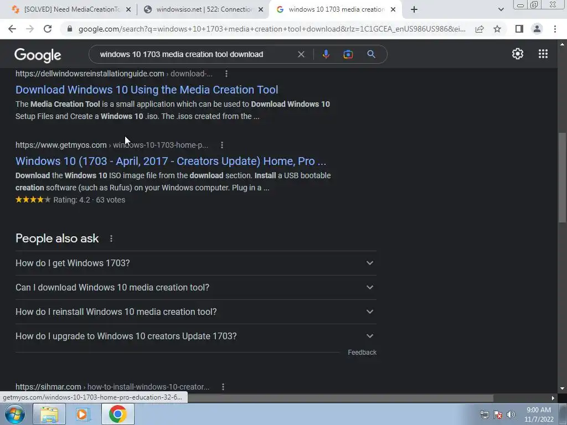Search by image with the camera icon
This screenshot has width=567, height=425.
(x=348, y=54)
